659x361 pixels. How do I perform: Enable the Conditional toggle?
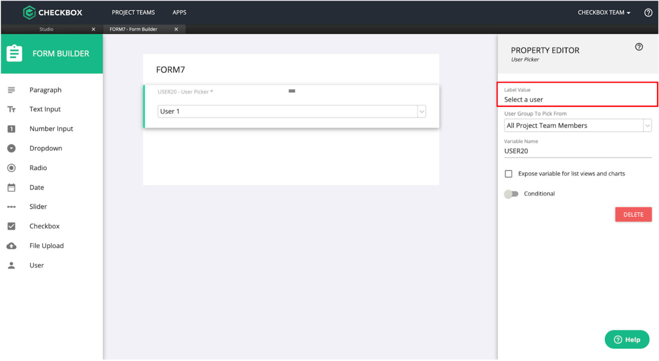pyautogui.click(x=512, y=193)
